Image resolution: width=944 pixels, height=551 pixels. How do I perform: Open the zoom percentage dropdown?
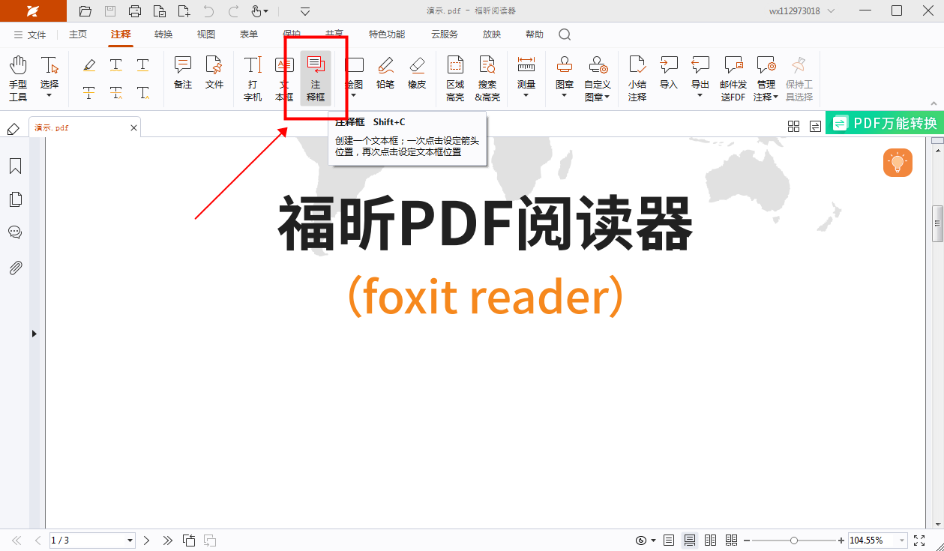901,541
